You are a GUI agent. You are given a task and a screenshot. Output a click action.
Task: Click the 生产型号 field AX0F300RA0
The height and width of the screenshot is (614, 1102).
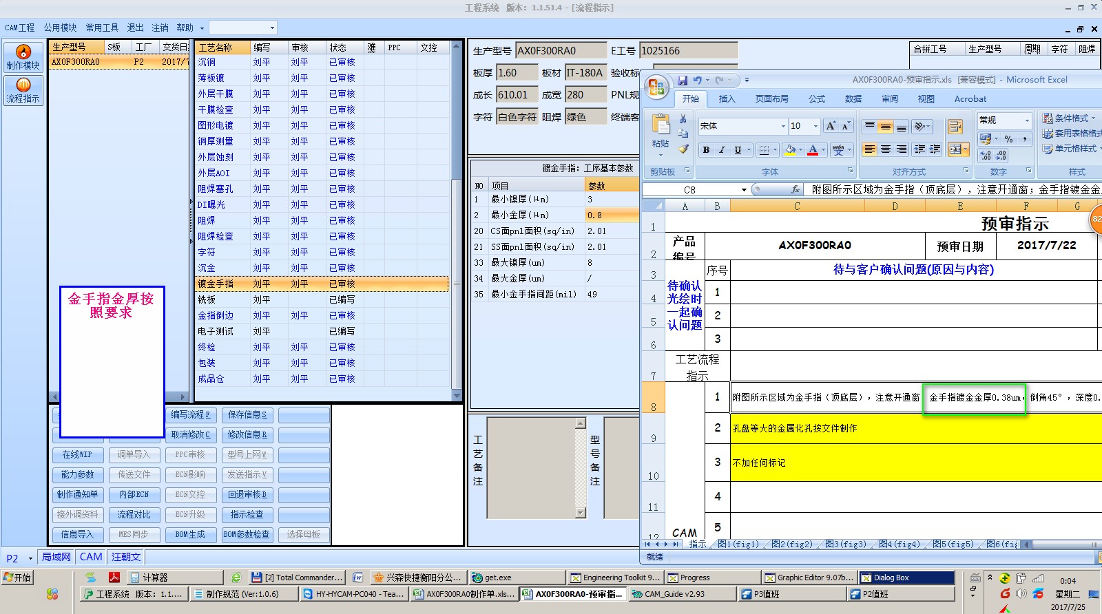(560, 51)
